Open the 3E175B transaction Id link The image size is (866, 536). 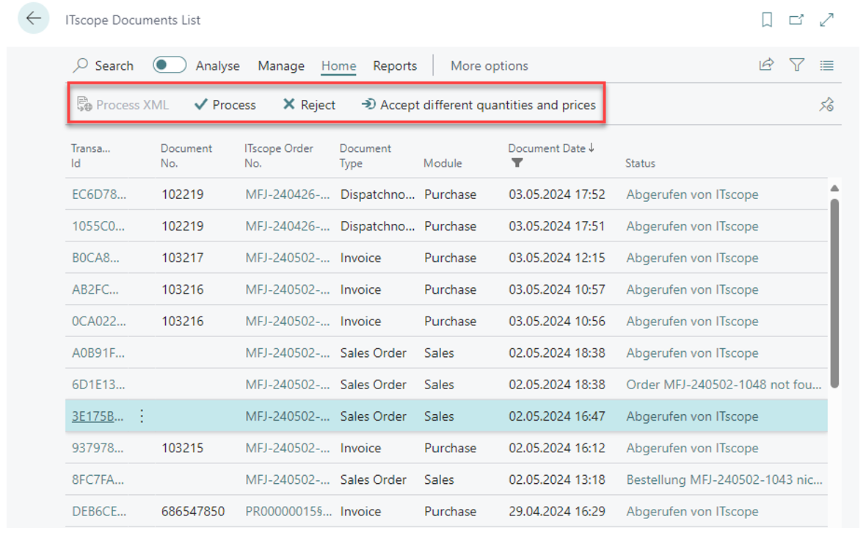92,416
